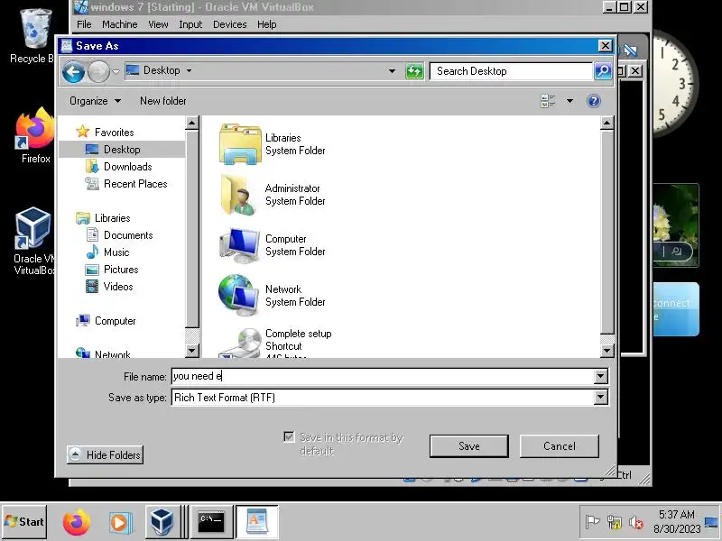
Task: Go back using the blue Back arrow
Action: click(73, 72)
